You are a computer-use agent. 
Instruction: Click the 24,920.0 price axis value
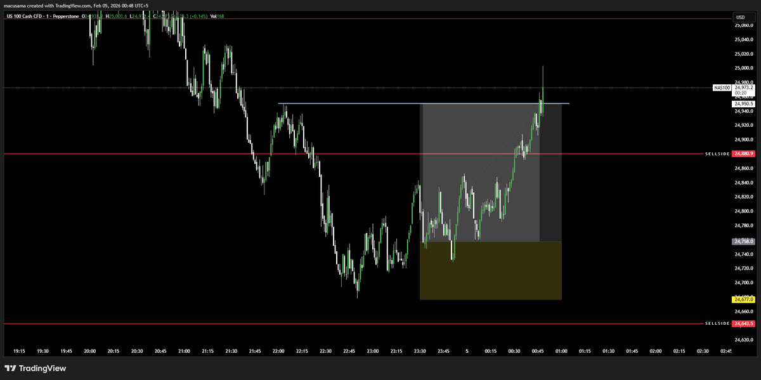[743, 125]
